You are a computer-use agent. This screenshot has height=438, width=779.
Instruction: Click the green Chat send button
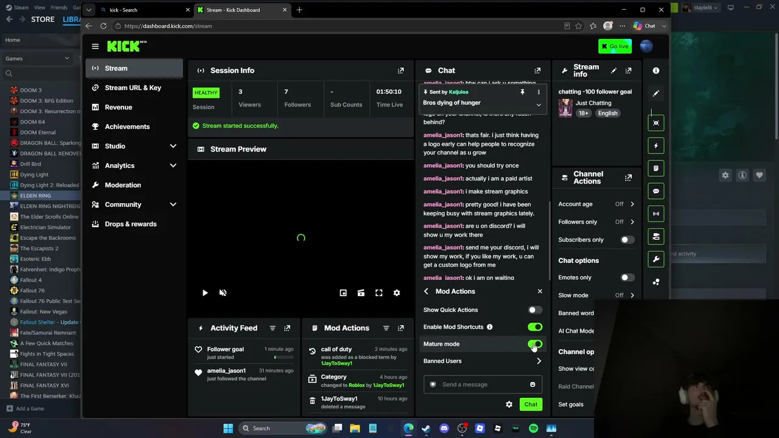tap(531, 405)
